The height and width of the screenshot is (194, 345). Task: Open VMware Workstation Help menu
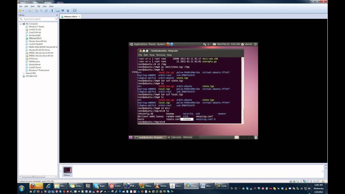[51, 6]
